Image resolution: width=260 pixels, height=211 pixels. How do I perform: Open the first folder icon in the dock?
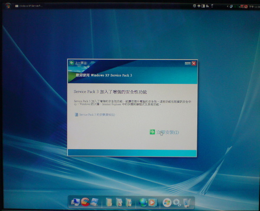pyautogui.click(x=109, y=202)
